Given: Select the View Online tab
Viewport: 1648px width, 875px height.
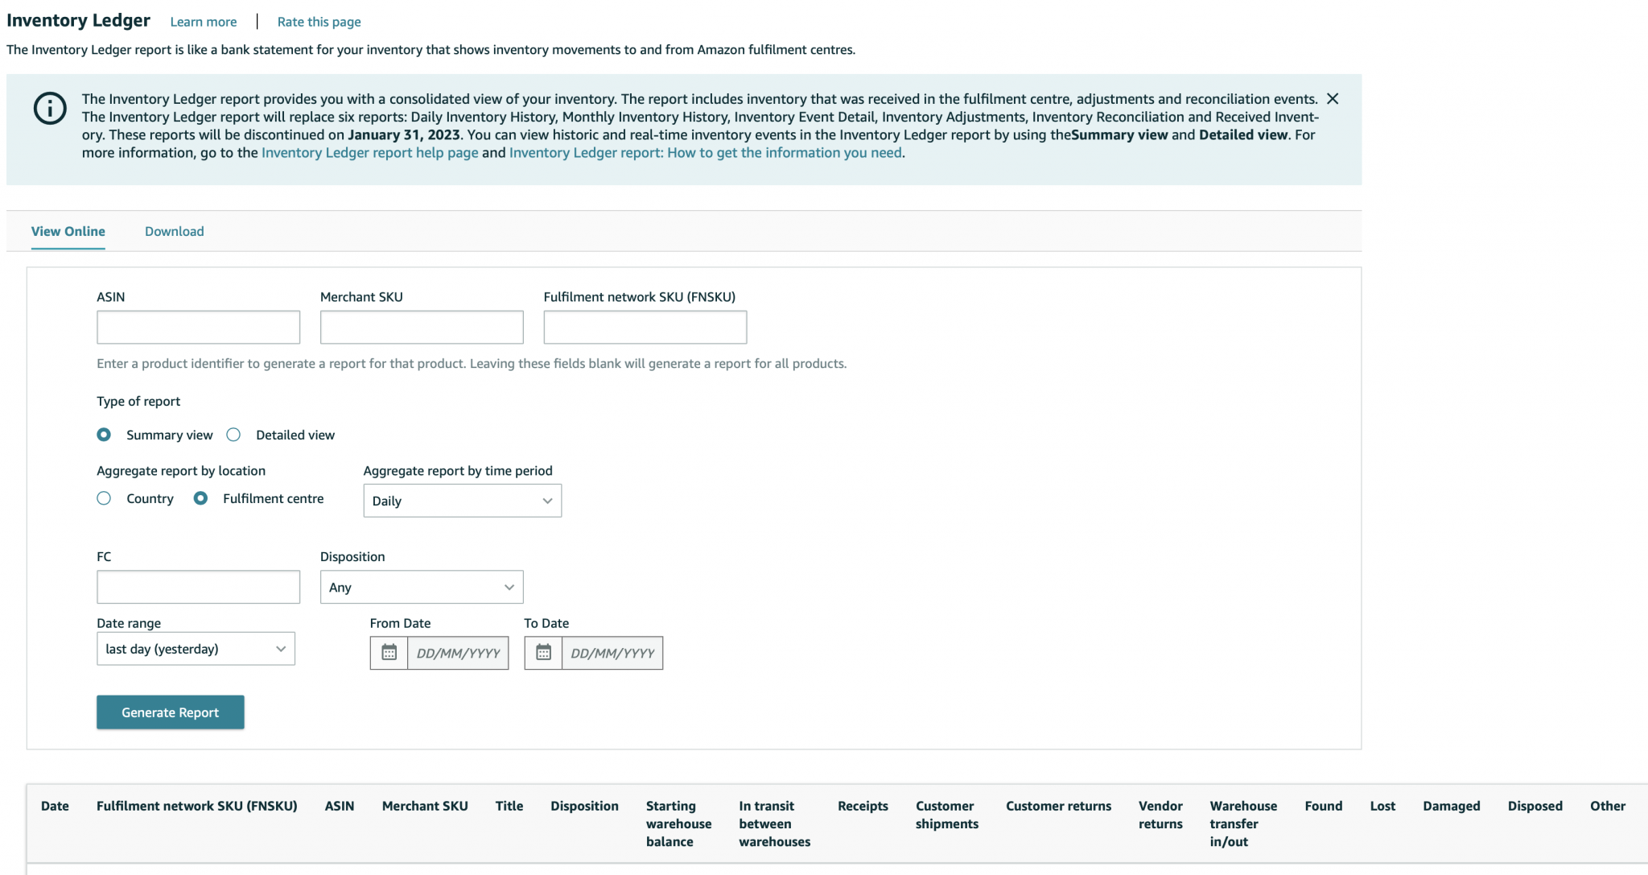Looking at the screenshot, I should click(68, 231).
